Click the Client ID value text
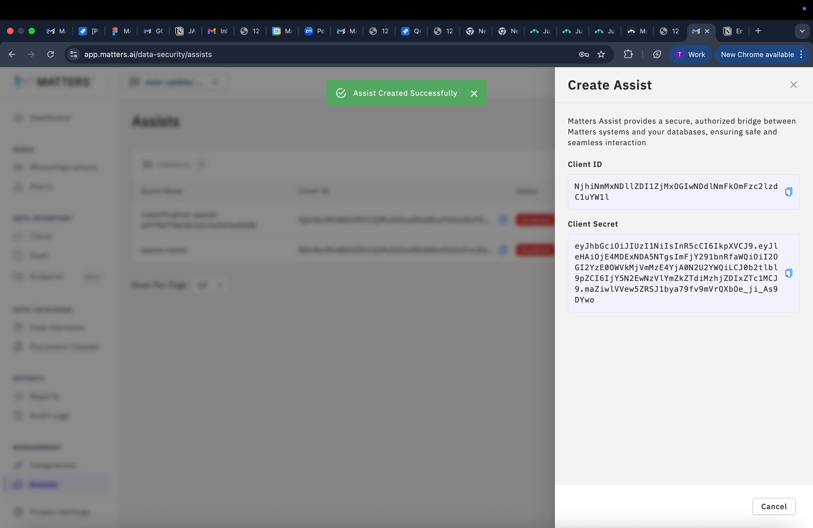813x528 pixels. pyautogui.click(x=676, y=192)
